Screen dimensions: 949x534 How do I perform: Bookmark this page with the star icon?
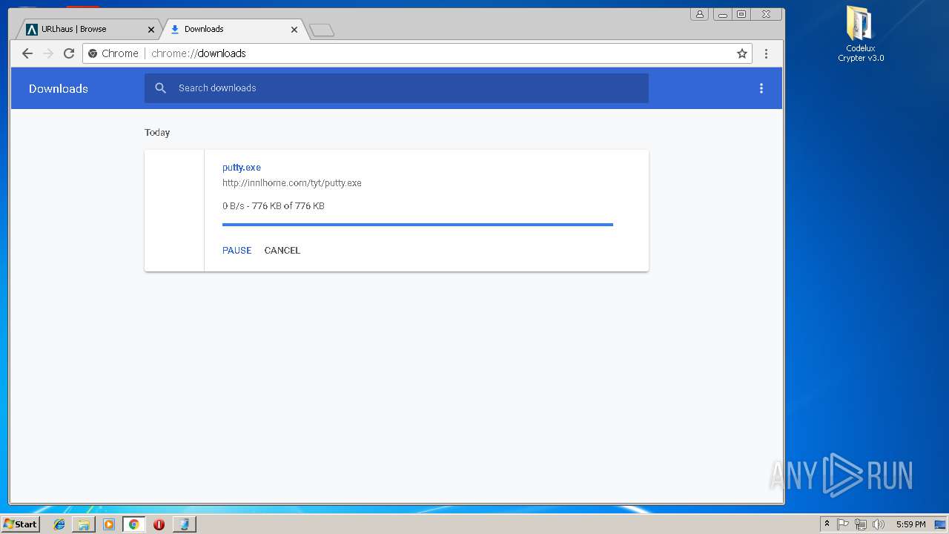[741, 53]
